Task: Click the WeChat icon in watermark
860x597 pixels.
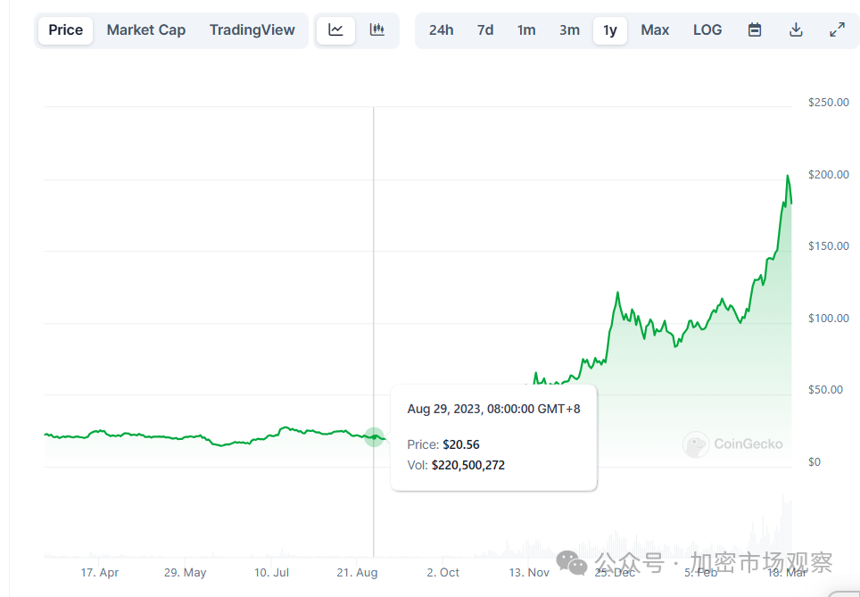Action: (x=573, y=562)
